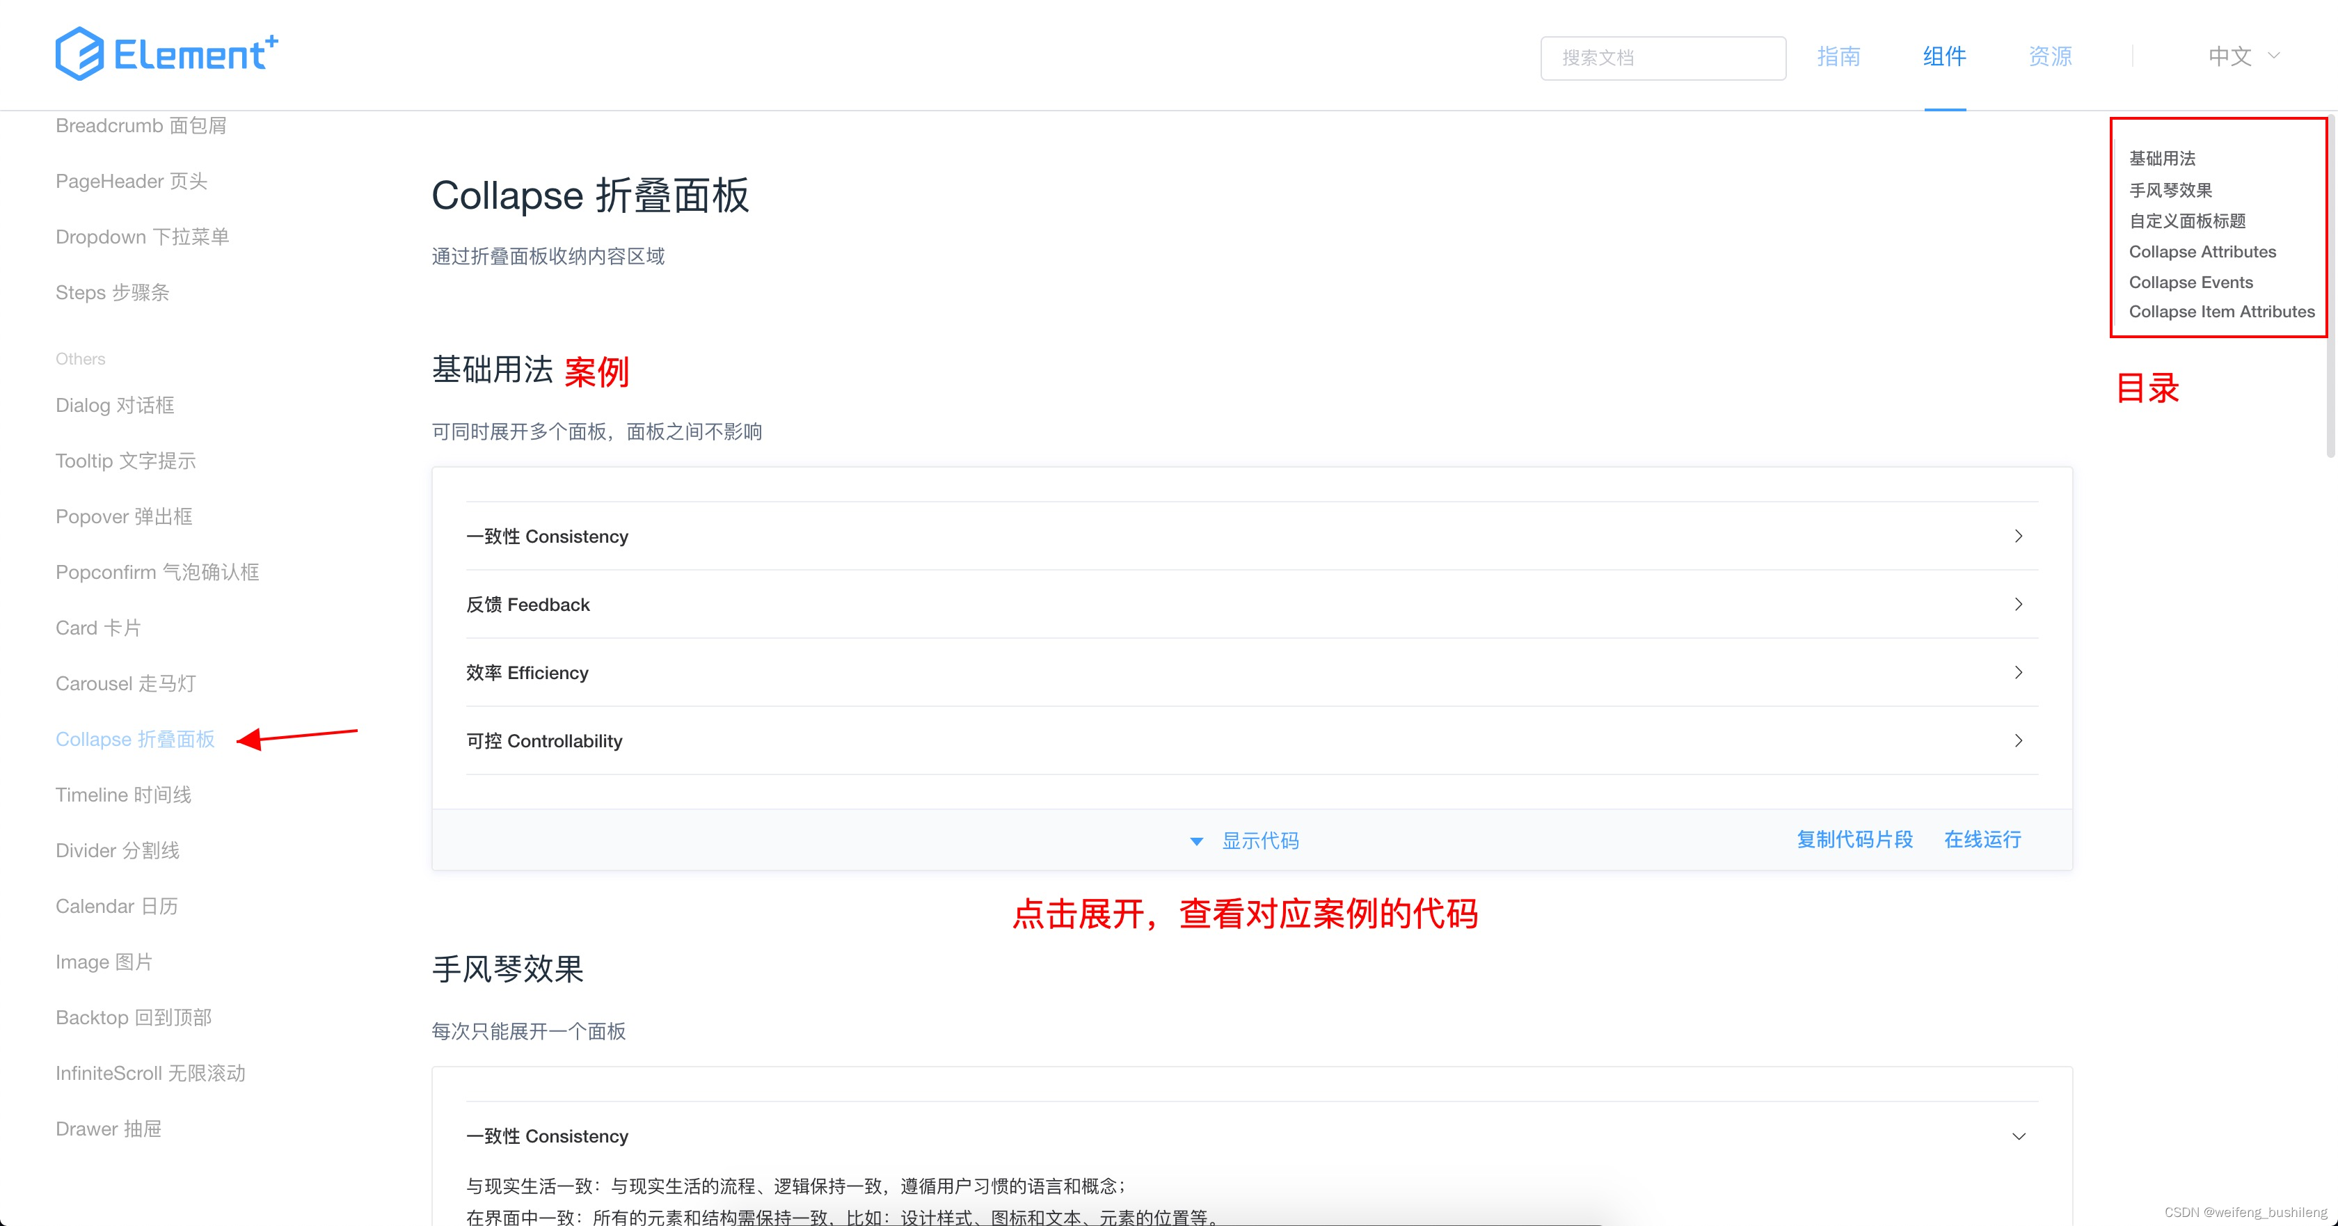Viewport: 2338px width, 1226px height.
Task: Click the 搜索文档 search field
Action: (1663, 57)
